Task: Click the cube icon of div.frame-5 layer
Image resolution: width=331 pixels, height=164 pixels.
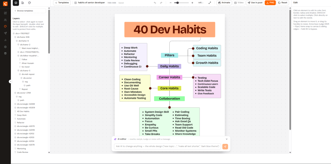Action: click(18, 70)
